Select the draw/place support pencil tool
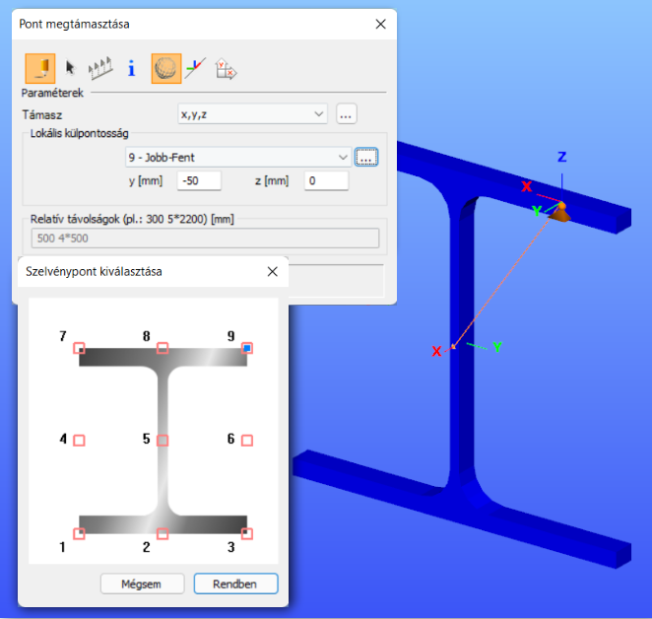The image size is (652, 619). [x=40, y=69]
